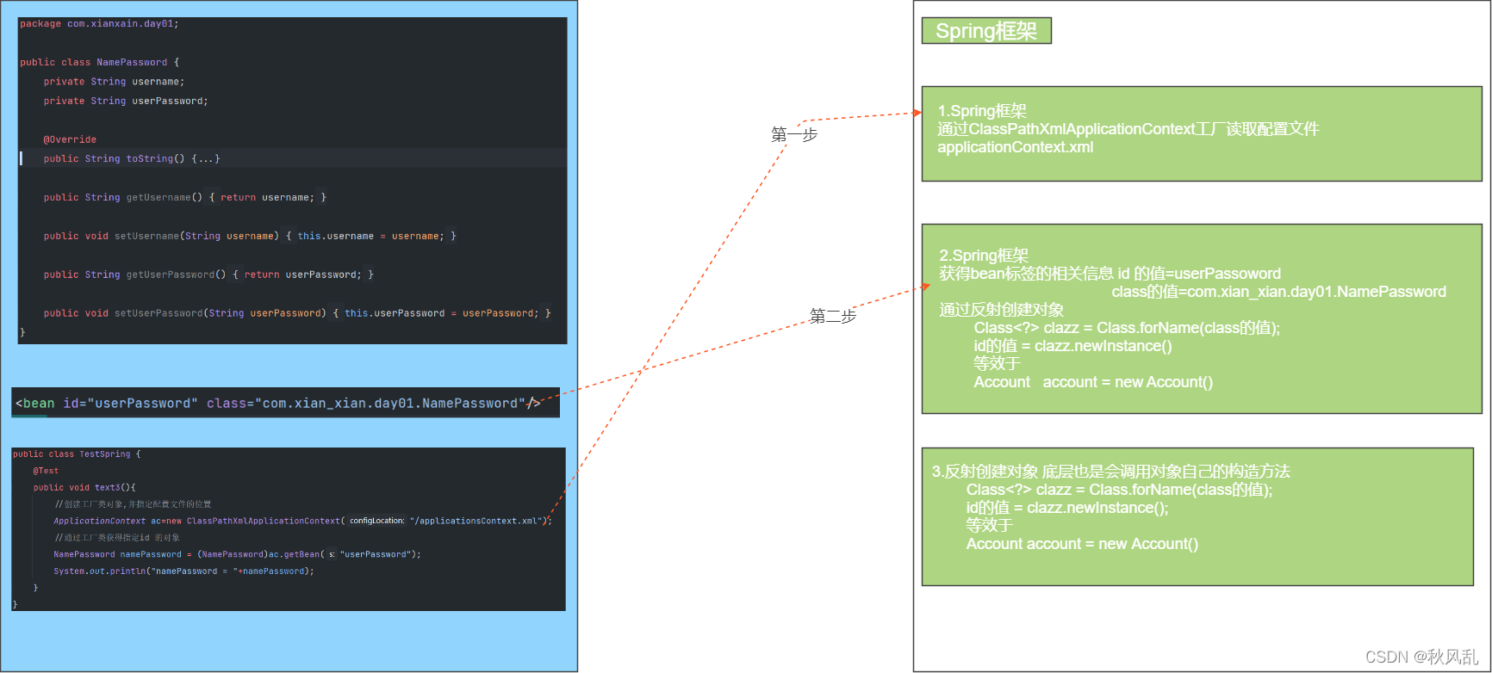
Task: Click the 'applicationContext.xml' text in box one
Action: pos(1016,147)
